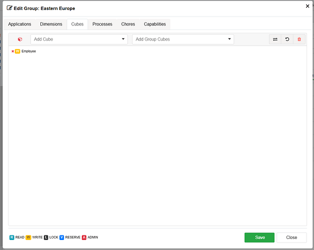Image resolution: width=314 pixels, height=250 pixels.
Task: Click the reset/undo arrow button
Action: pyautogui.click(x=287, y=39)
